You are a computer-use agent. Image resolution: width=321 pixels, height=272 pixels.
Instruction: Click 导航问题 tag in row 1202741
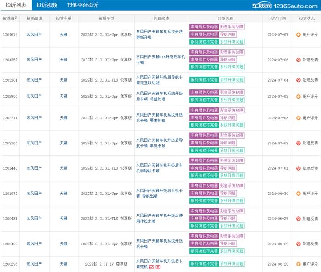pyautogui.click(x=228, y=117)
